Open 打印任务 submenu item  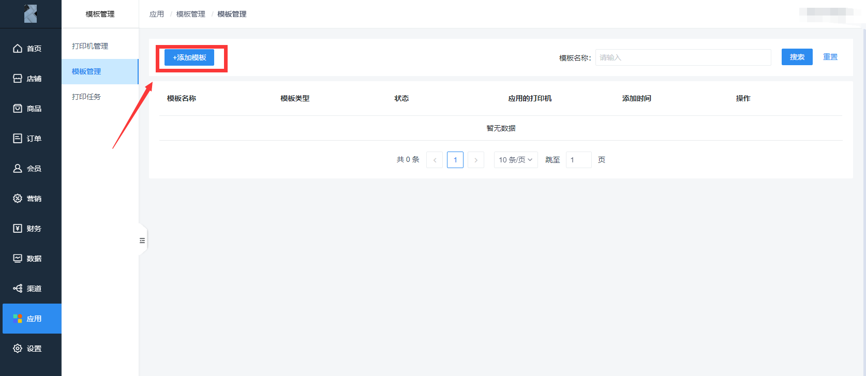click(86, 97)
